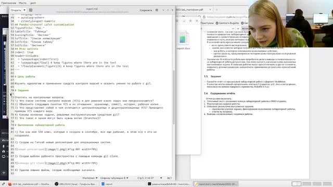Open the Приступим bookmark in Firefox

click(x=207, y=23)
